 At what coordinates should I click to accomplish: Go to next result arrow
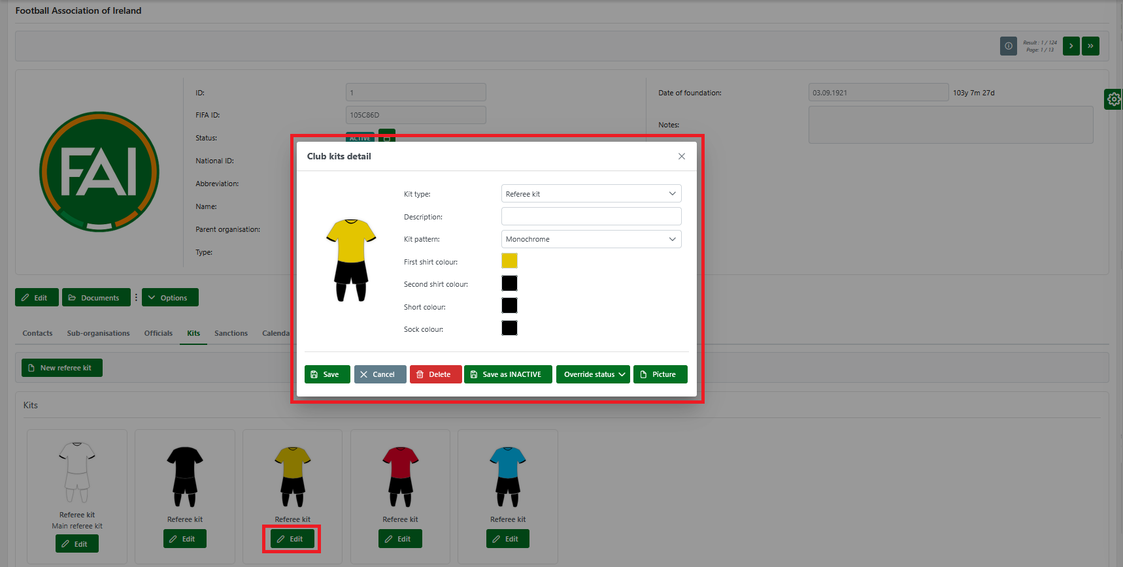1071,46
